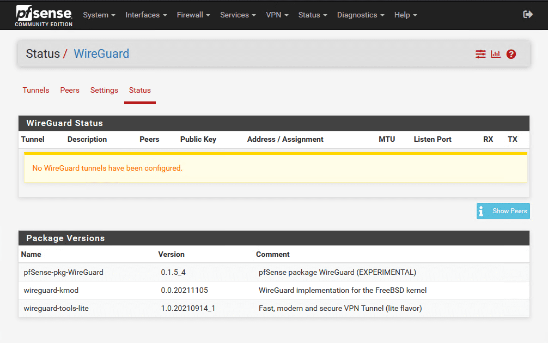This screenshot has height=343, width=548.
Task: Click the logout icon in navbar
Action: coord(528,14)
